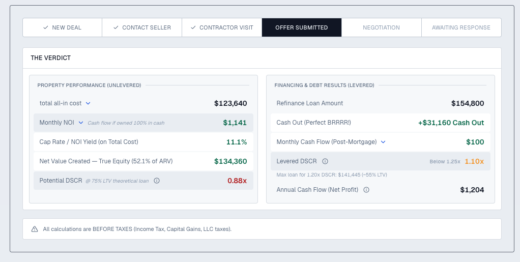Click the CONTRACTOR VISIT checkmark icon

pos(193,27)
